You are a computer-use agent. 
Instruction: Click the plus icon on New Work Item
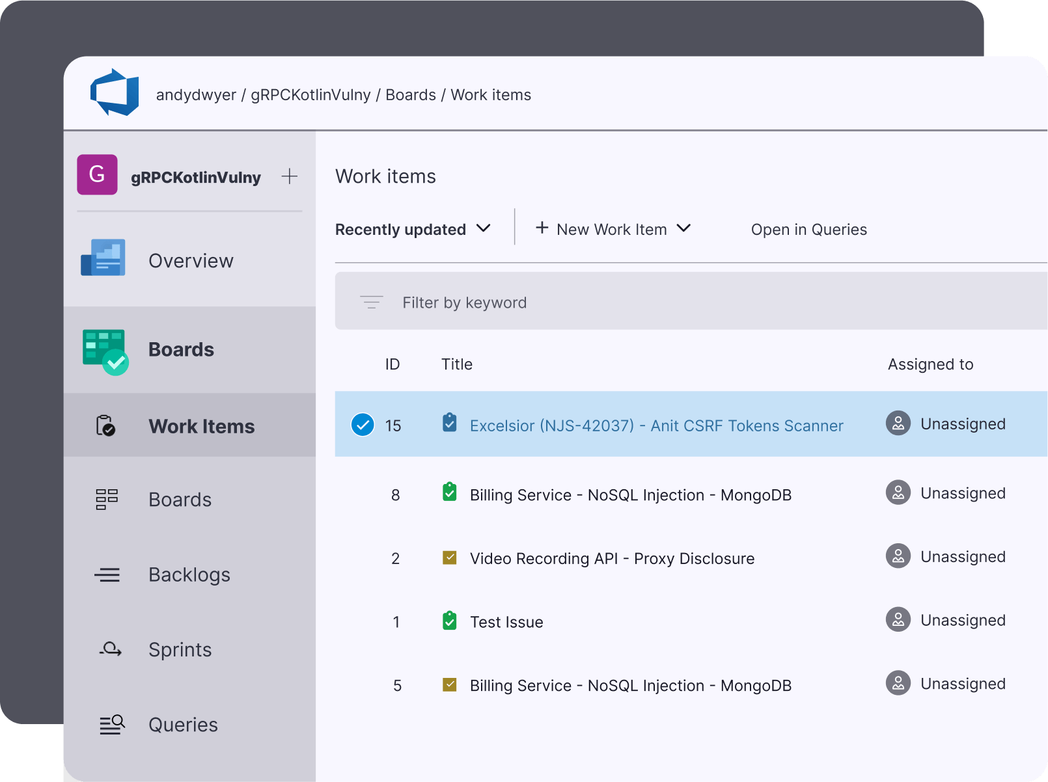pos(542,228)
